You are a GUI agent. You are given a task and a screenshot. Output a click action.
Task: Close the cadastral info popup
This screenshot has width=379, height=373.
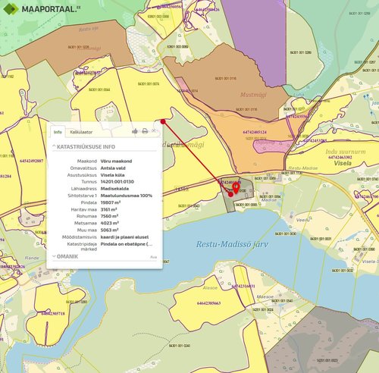[154, 130]
